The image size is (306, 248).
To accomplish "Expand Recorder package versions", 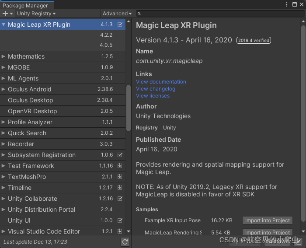I will point(3,144).
